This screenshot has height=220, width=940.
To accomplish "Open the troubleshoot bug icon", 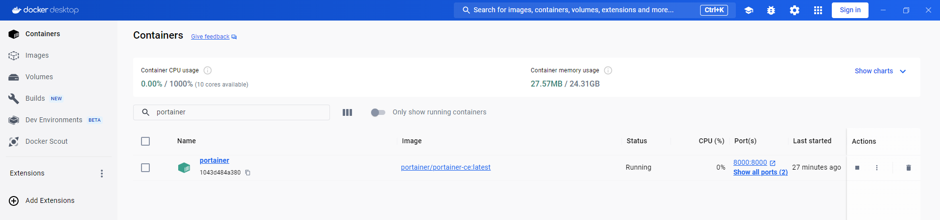I will point(771,10).
